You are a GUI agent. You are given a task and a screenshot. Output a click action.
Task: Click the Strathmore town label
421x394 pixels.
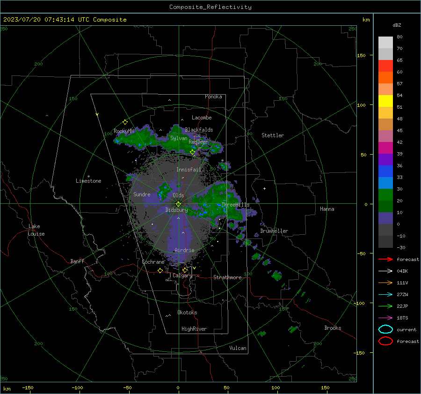tap(227, 277)
